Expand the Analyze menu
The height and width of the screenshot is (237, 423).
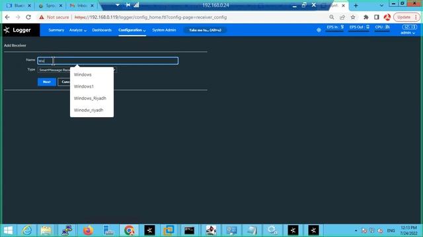[x=78, y=30]
